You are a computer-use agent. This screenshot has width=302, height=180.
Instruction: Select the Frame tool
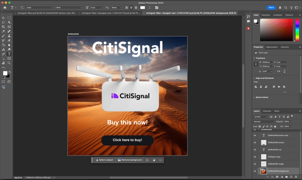coord(9,27)
